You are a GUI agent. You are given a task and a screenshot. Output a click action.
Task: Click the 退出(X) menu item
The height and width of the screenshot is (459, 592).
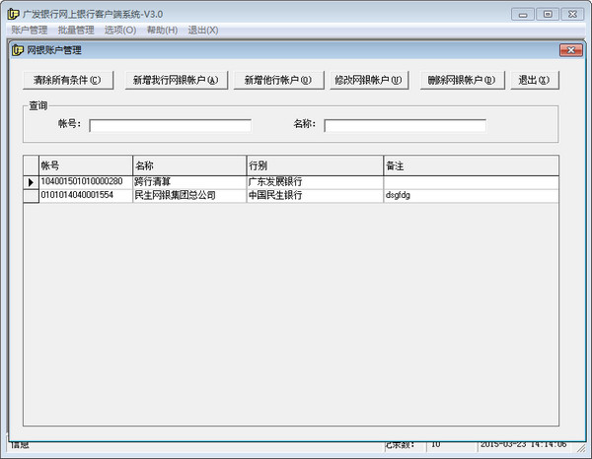click(203, 30)
